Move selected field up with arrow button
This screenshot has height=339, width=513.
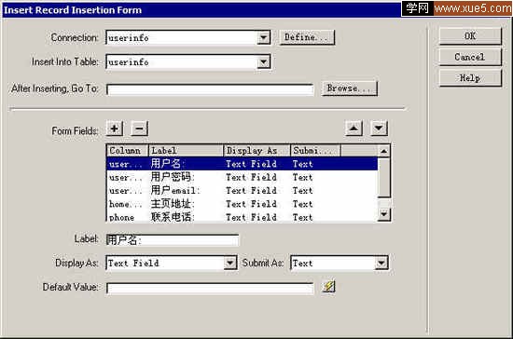tap(354, 128)
